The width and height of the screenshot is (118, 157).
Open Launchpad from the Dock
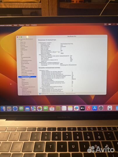[x=9, y=109]
